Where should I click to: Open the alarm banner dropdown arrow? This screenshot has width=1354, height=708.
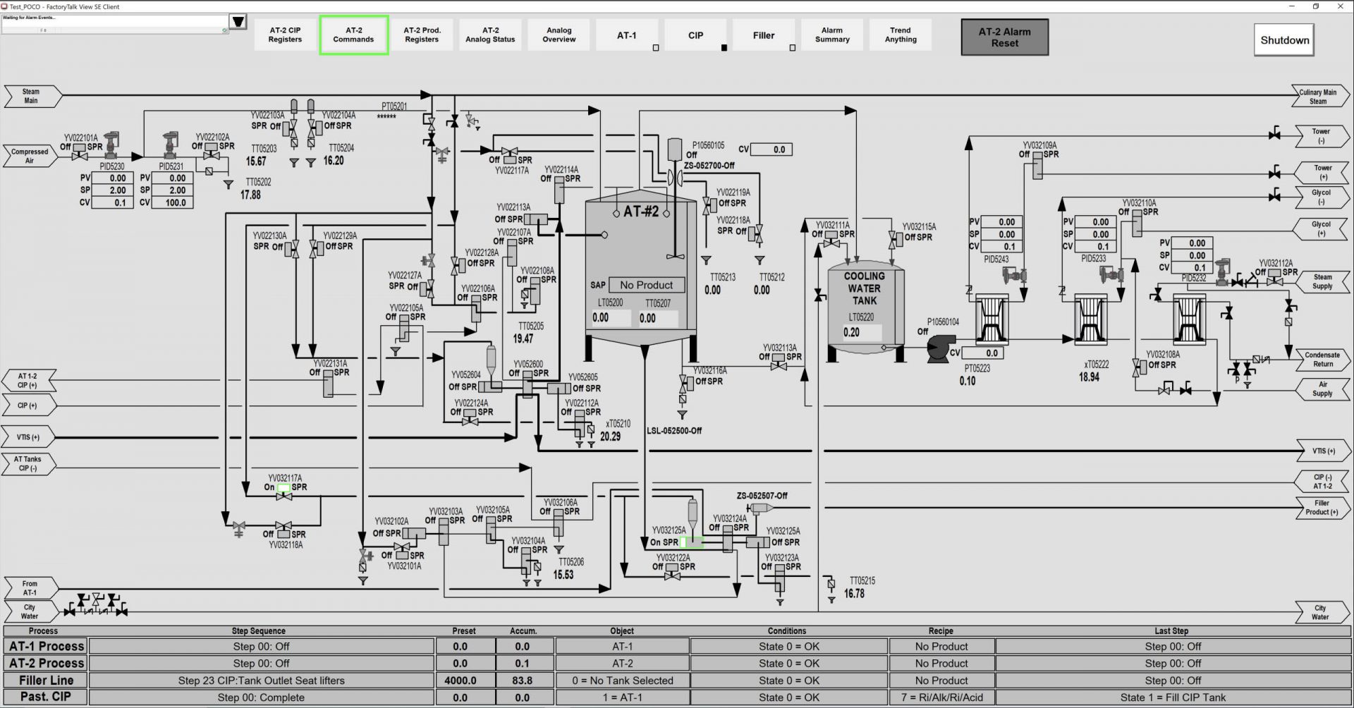pyautogui.click(x=238, y=21)
